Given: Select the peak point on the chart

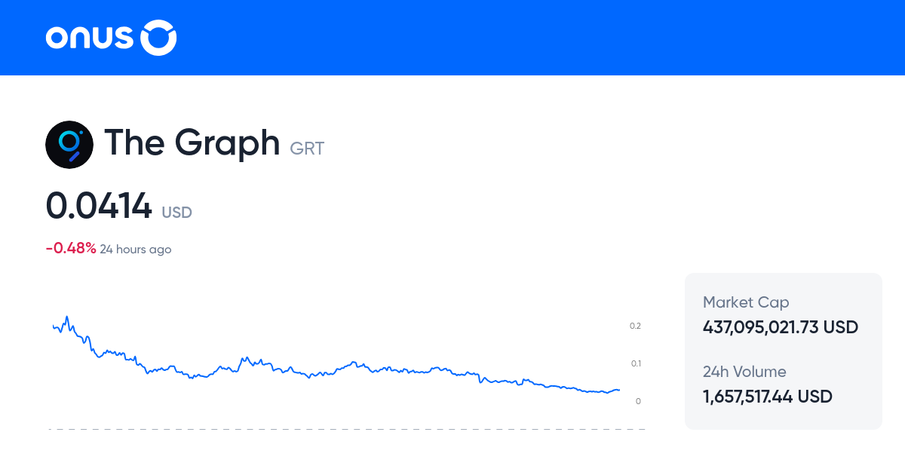Looking at the screenshot, I should coord(66,317).
